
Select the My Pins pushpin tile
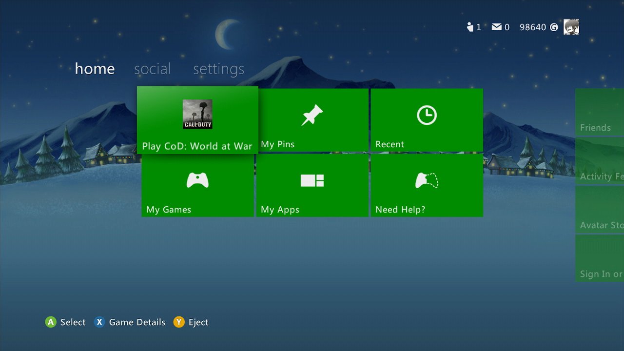(x=312, y=119)
